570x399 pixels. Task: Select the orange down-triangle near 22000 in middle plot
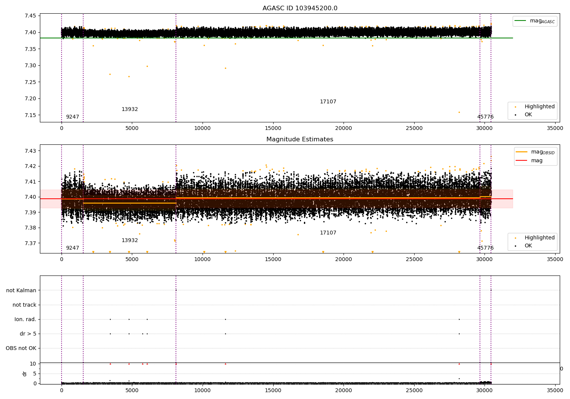(x=372, y=252)
